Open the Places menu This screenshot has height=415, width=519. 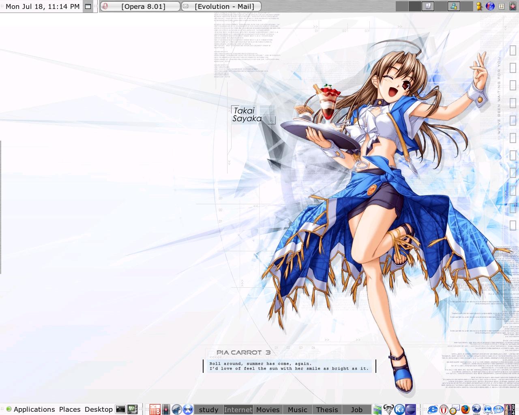pyautogui.click(x=70, y=409)
